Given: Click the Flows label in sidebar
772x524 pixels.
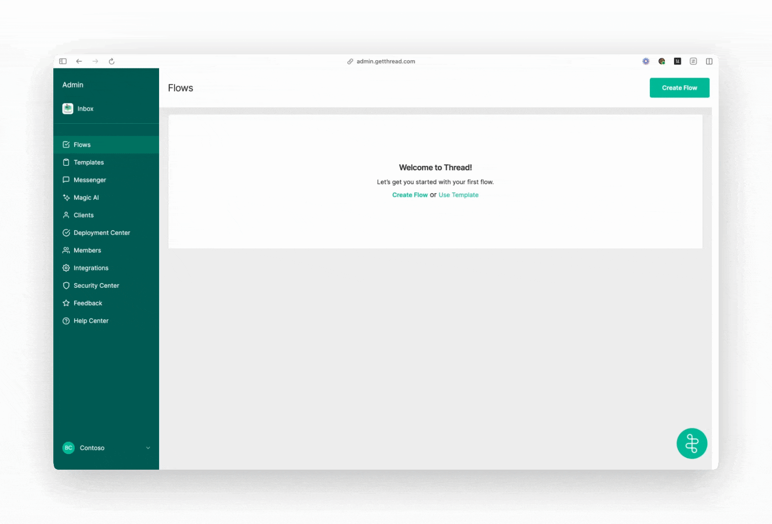Looking at the screenshot, I should tap(82, 145).
